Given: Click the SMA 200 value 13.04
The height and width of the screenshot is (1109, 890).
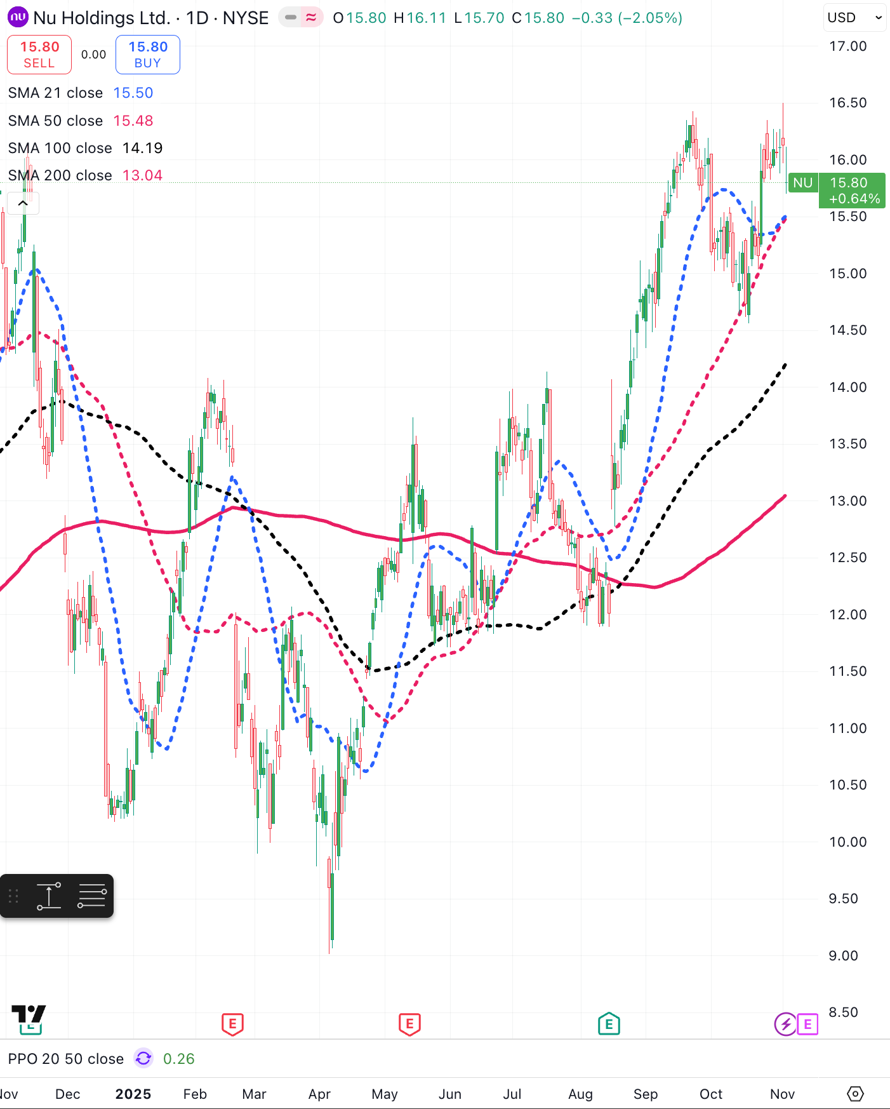Looking at the screenshot, I should (x=143, y=175).
